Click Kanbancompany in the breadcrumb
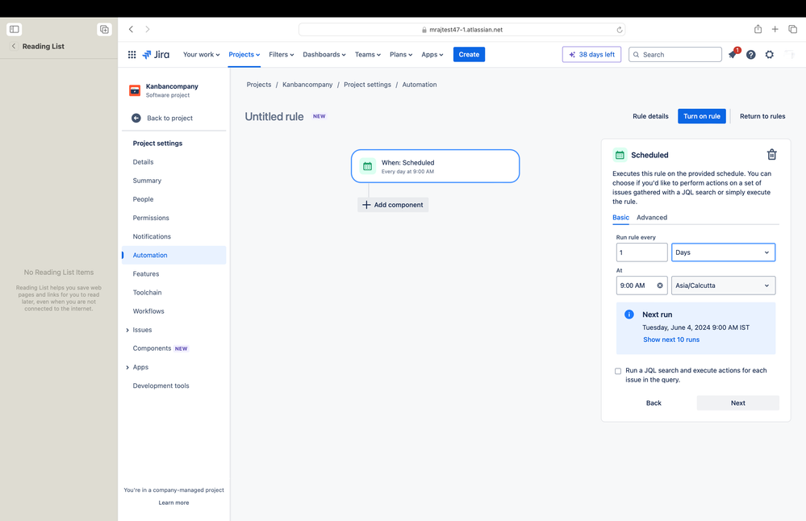Viewport: 806px width, 521px height. (307, 85)
